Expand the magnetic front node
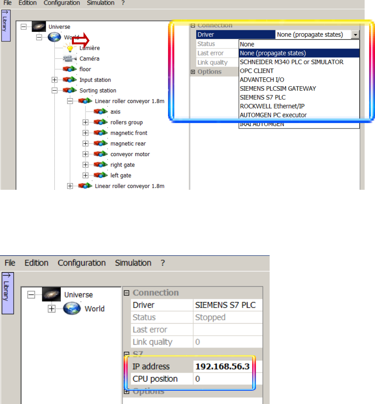The image size is (375, 404). pos(85,133)
